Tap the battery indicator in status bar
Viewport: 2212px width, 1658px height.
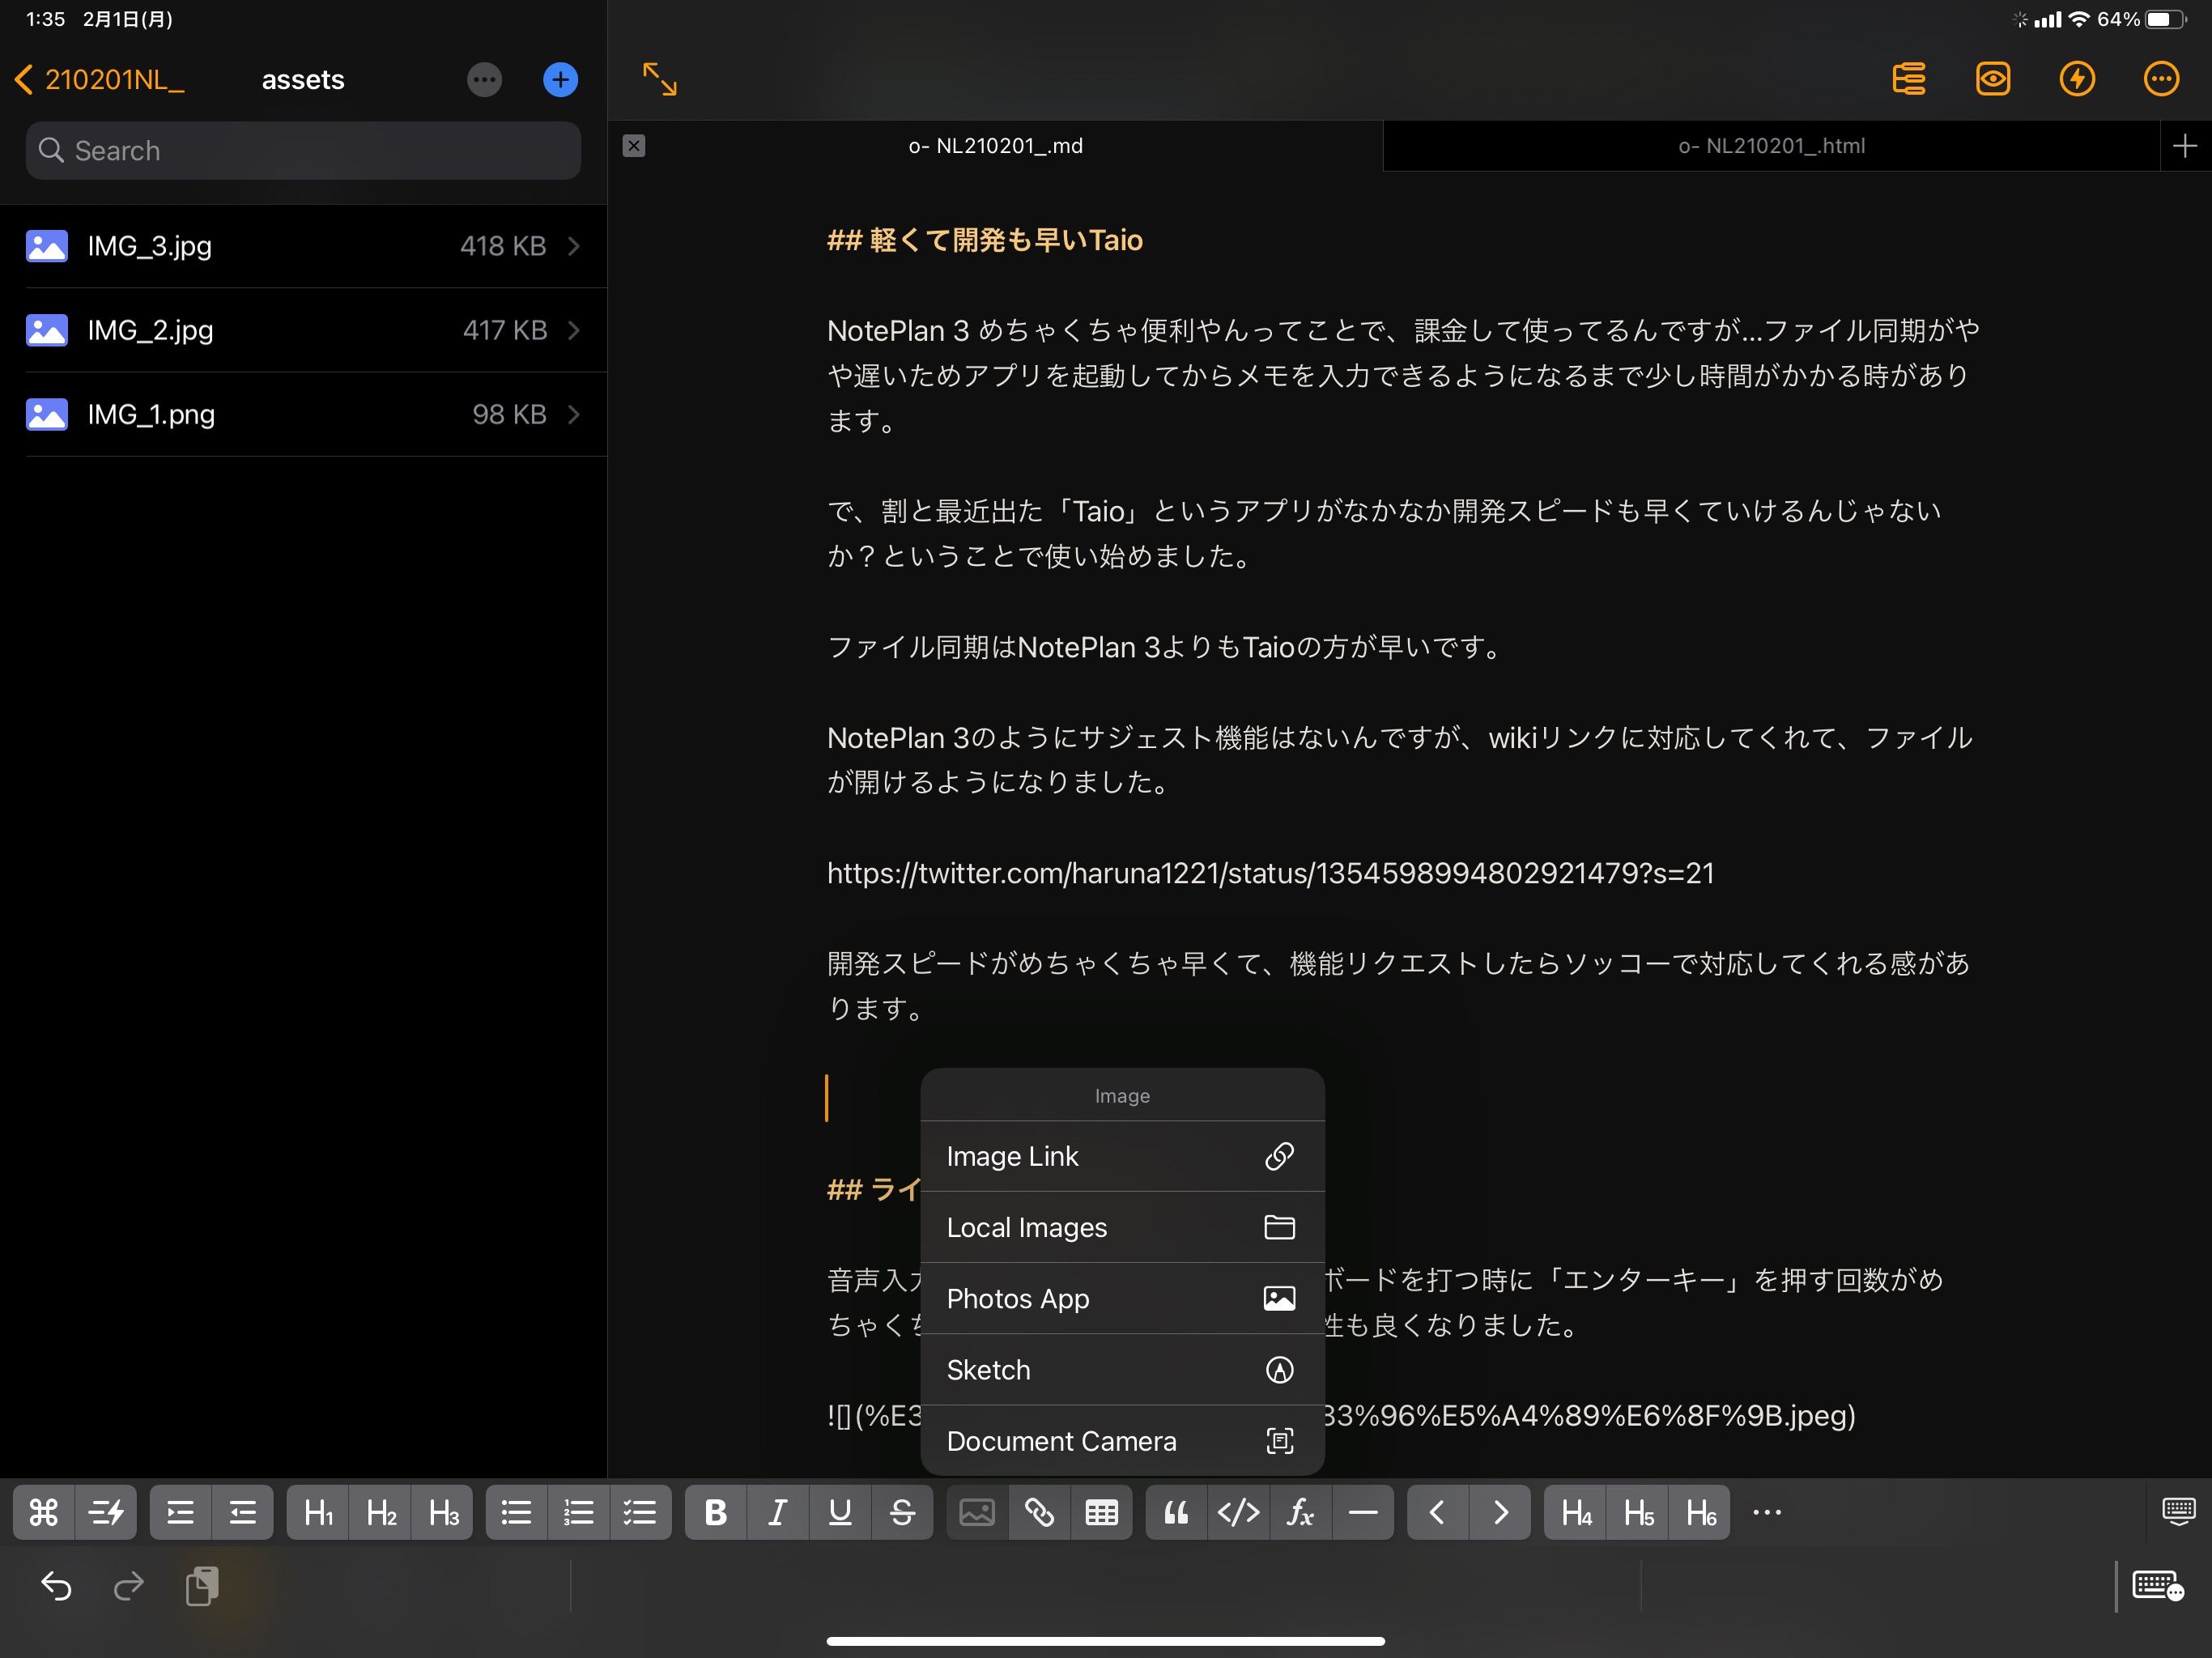click(2165, 20)
